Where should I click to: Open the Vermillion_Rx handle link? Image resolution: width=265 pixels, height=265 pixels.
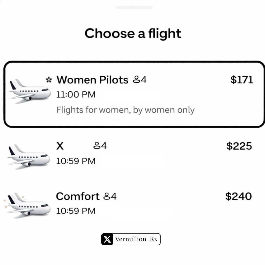136,239
